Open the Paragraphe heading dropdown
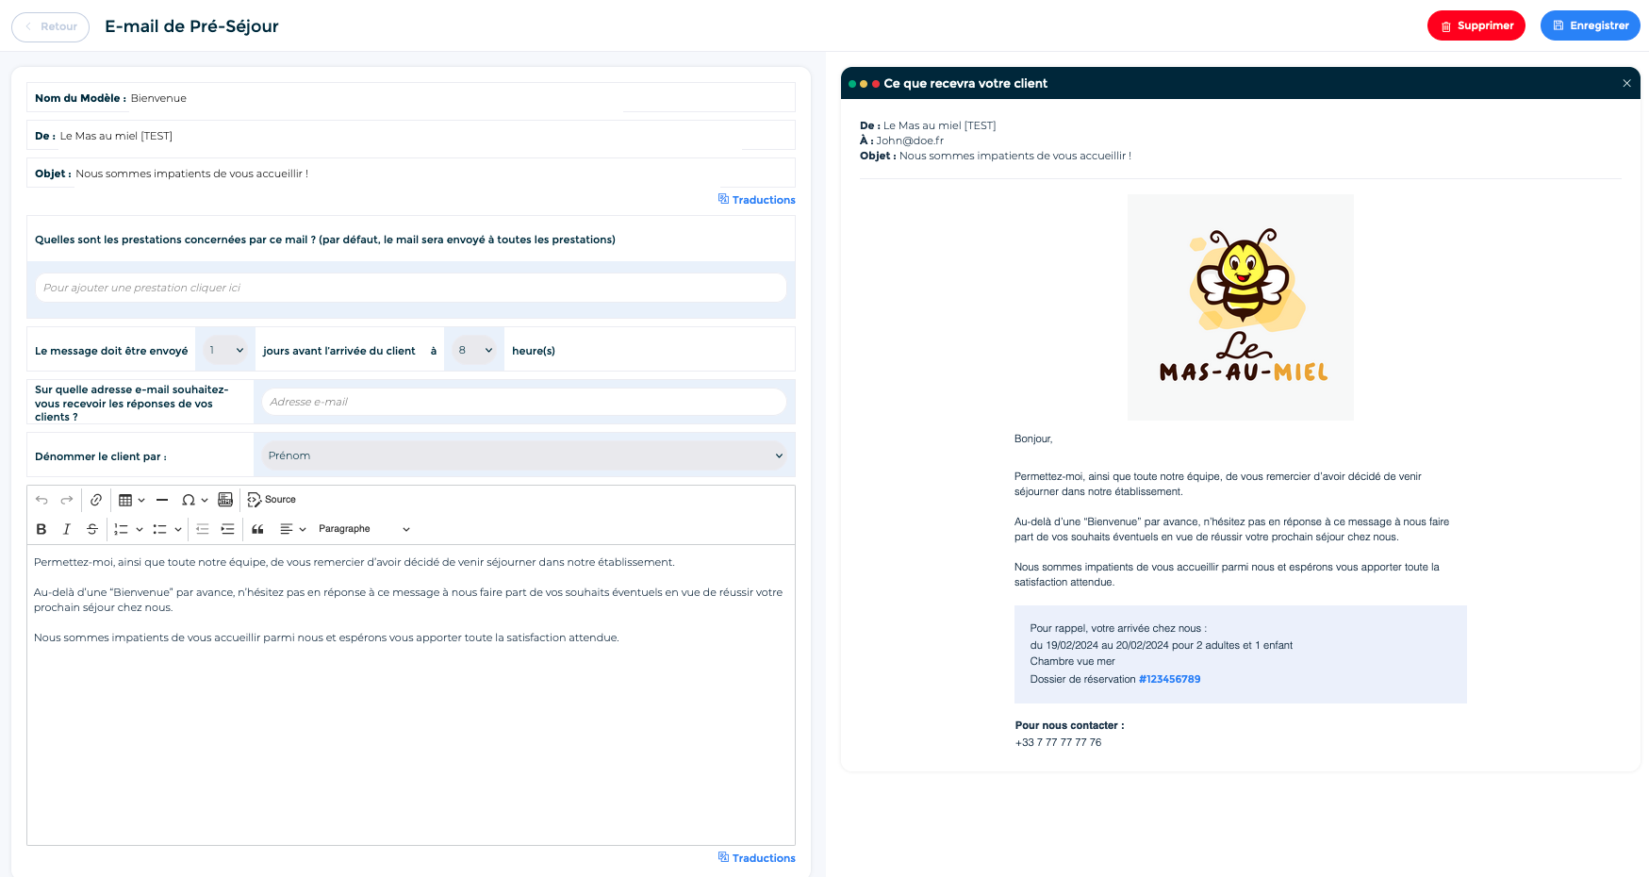Screen dimensions: 1649x877 click(364, 529)
